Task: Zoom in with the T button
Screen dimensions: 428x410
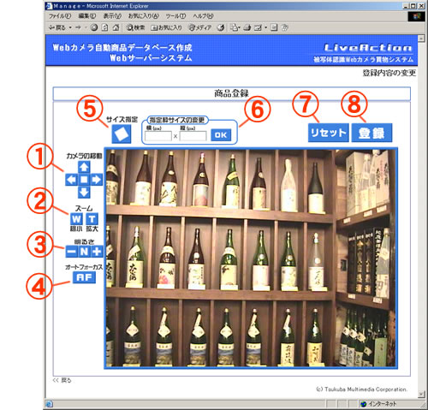Action: click(x=92, y=219)
